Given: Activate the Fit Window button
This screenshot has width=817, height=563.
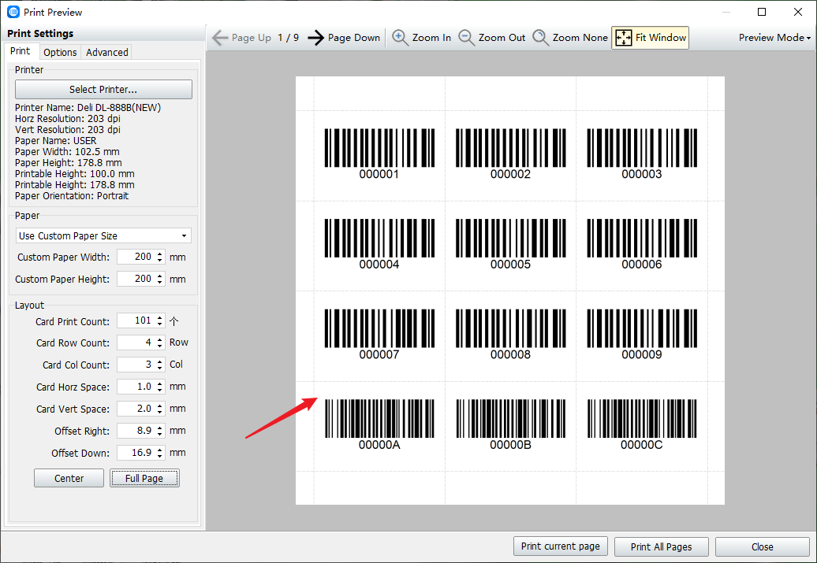Looking at the screenshot, I should (651, 38).
